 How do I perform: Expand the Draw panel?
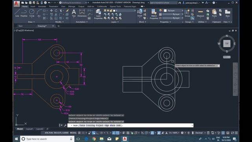[31, 22]
